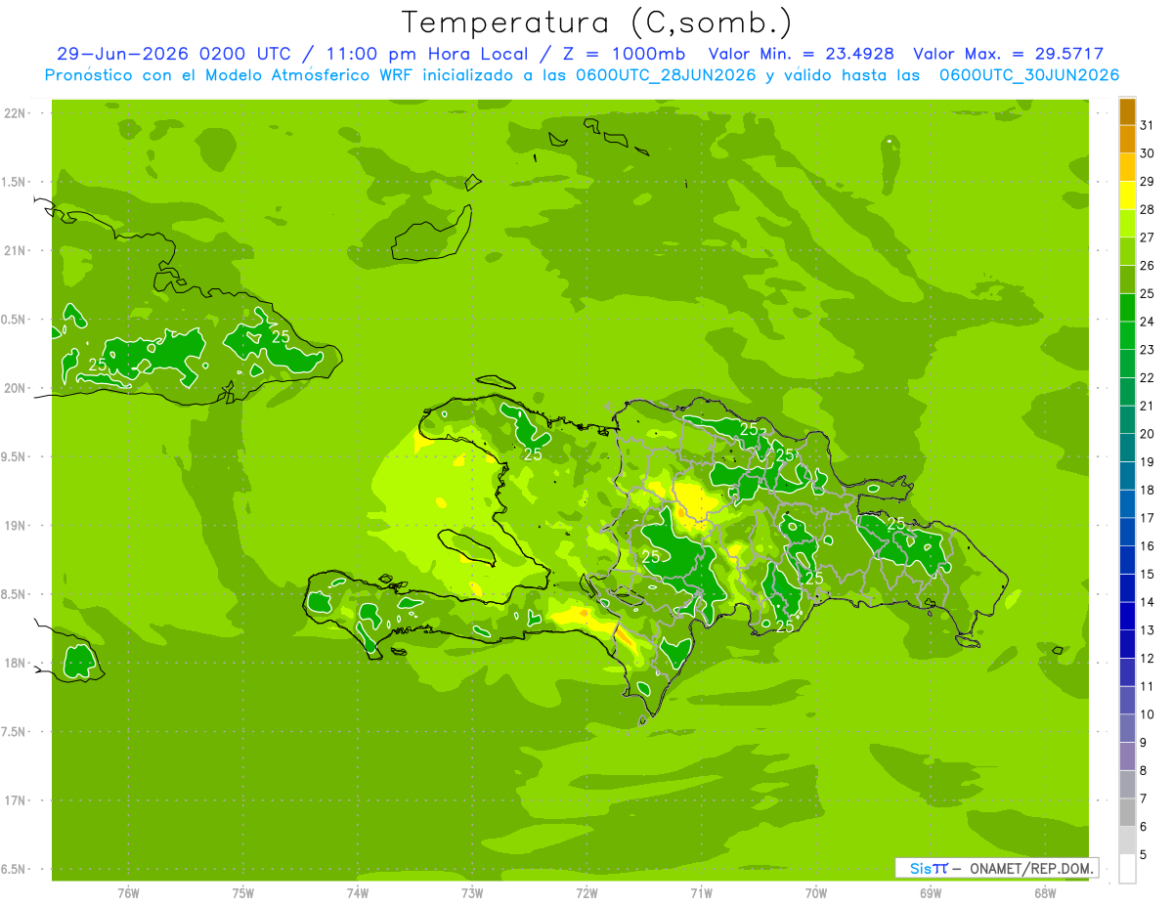This screenshot has height=906, width=1173.
Task: Click the '73W' longitude axis label
Action: 472,893
